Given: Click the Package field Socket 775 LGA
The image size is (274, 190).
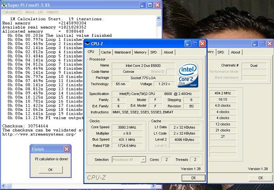Looking at the screenshot, I should 143,78.
